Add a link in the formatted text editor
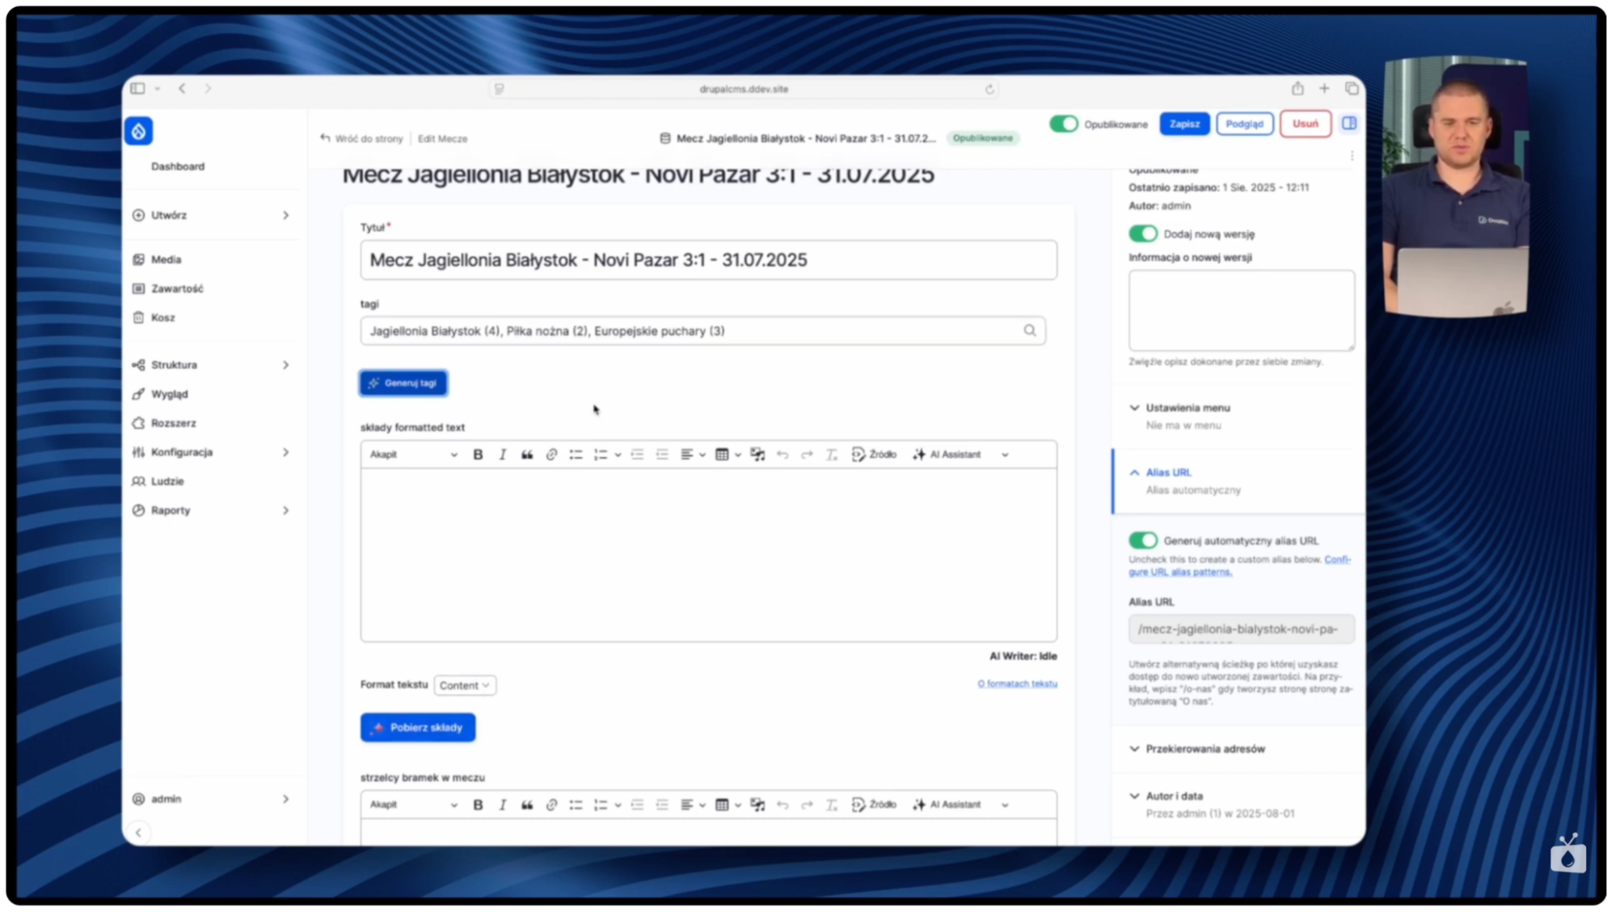The height and width of the screenshot is (916, 1616). 551,454
